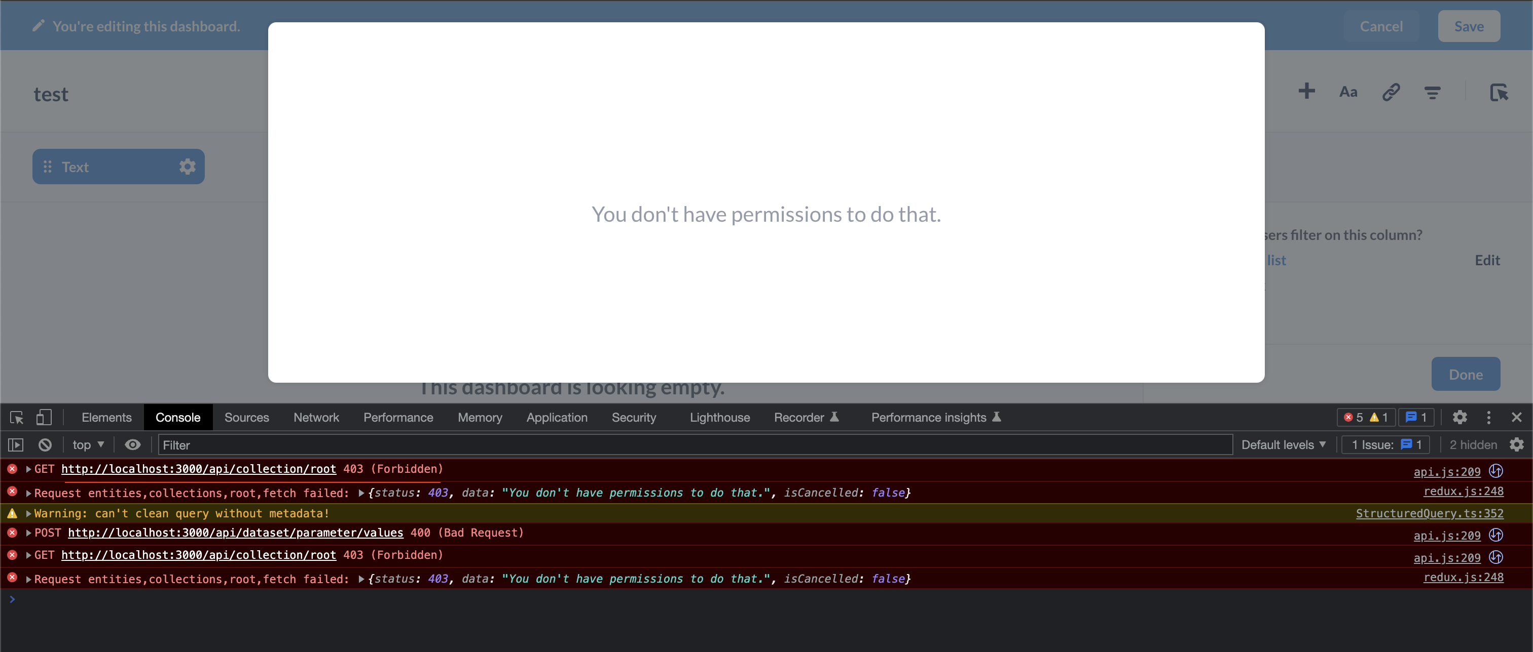
Task: Switch to the Network tab
Action: 316,417
